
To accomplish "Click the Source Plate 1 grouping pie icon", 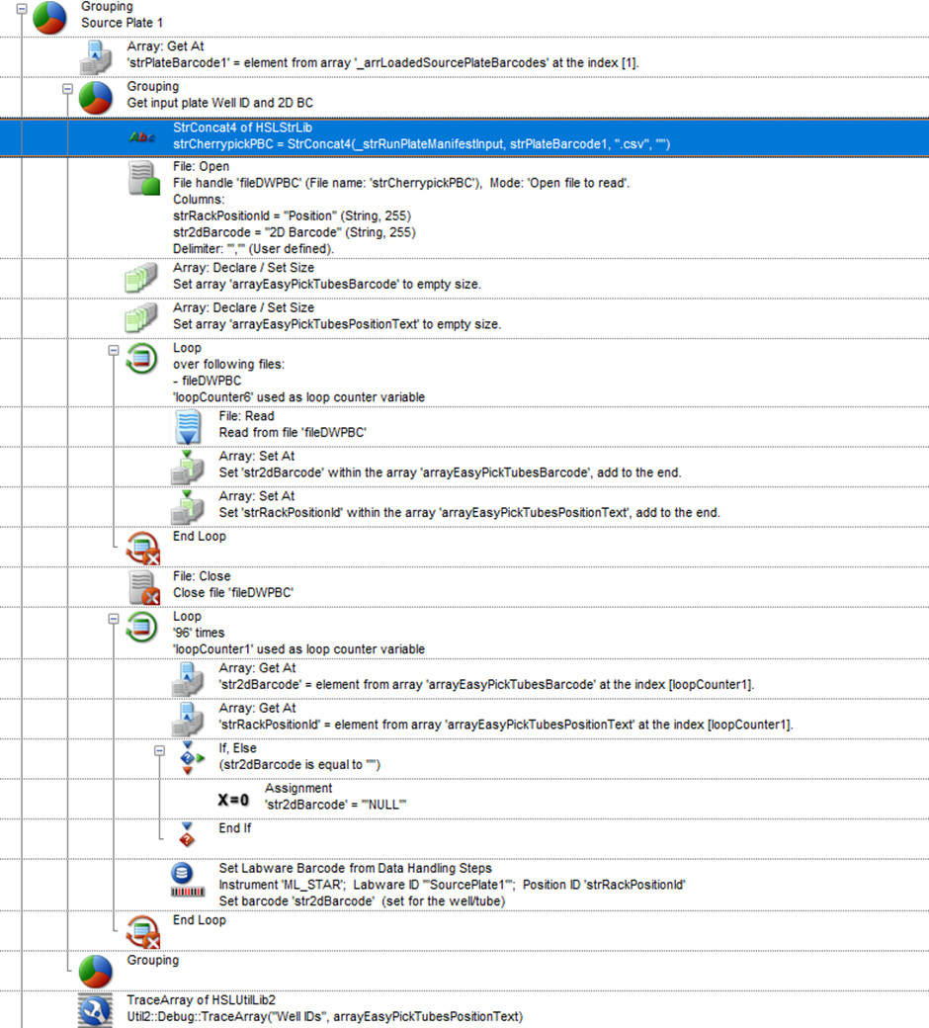I will point(49,17).
